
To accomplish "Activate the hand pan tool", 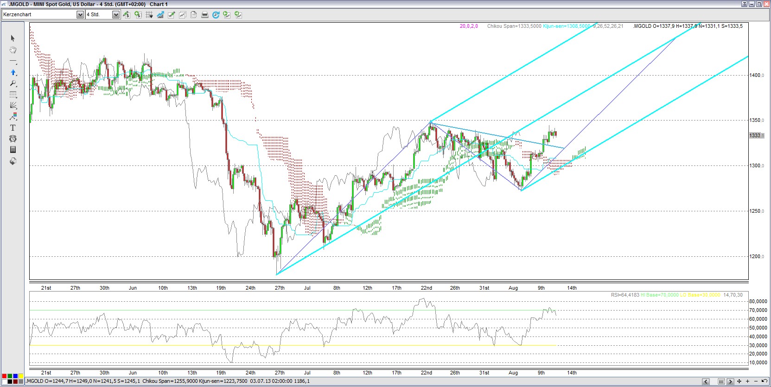I will point(13,50).
